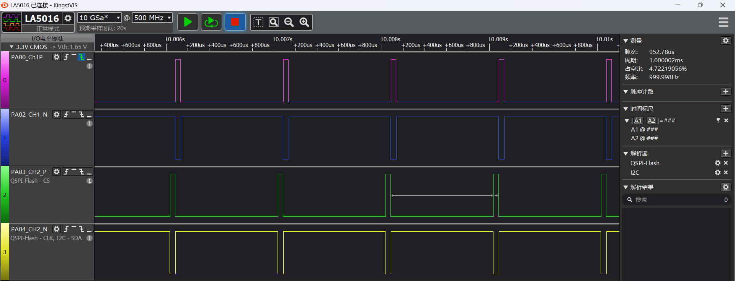Remove the I2C analyzer
Screen dimensions: 735x281
pos(726,172)
